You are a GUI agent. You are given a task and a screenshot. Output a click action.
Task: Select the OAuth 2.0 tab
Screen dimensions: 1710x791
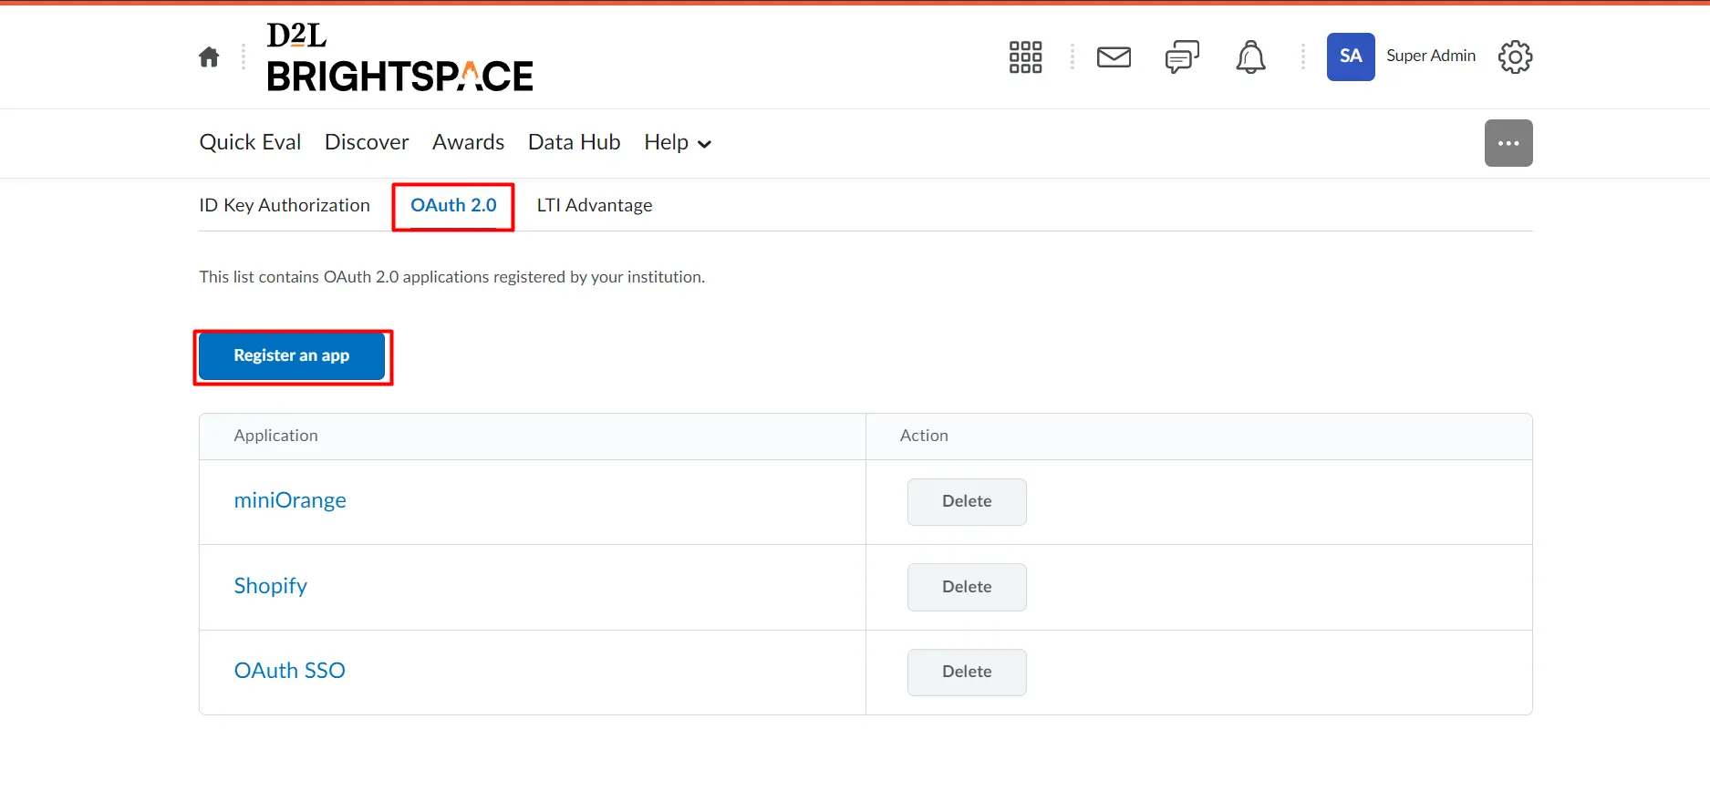(453, 205)
